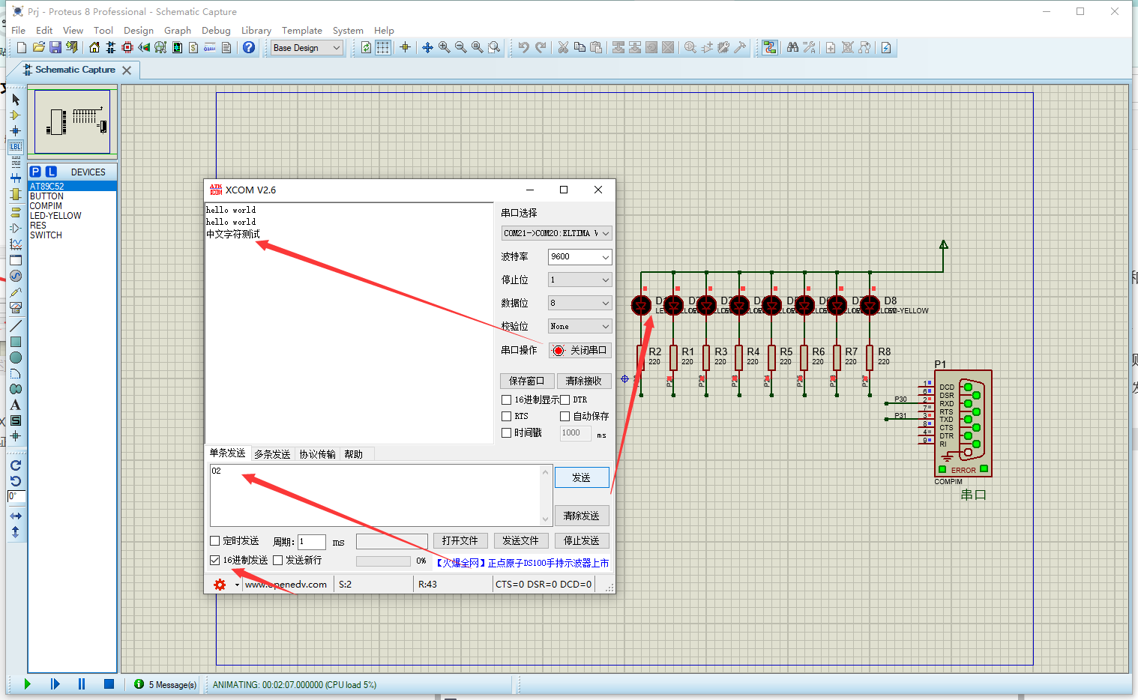
Task: Open the File menu
Action: click(19, 31)
